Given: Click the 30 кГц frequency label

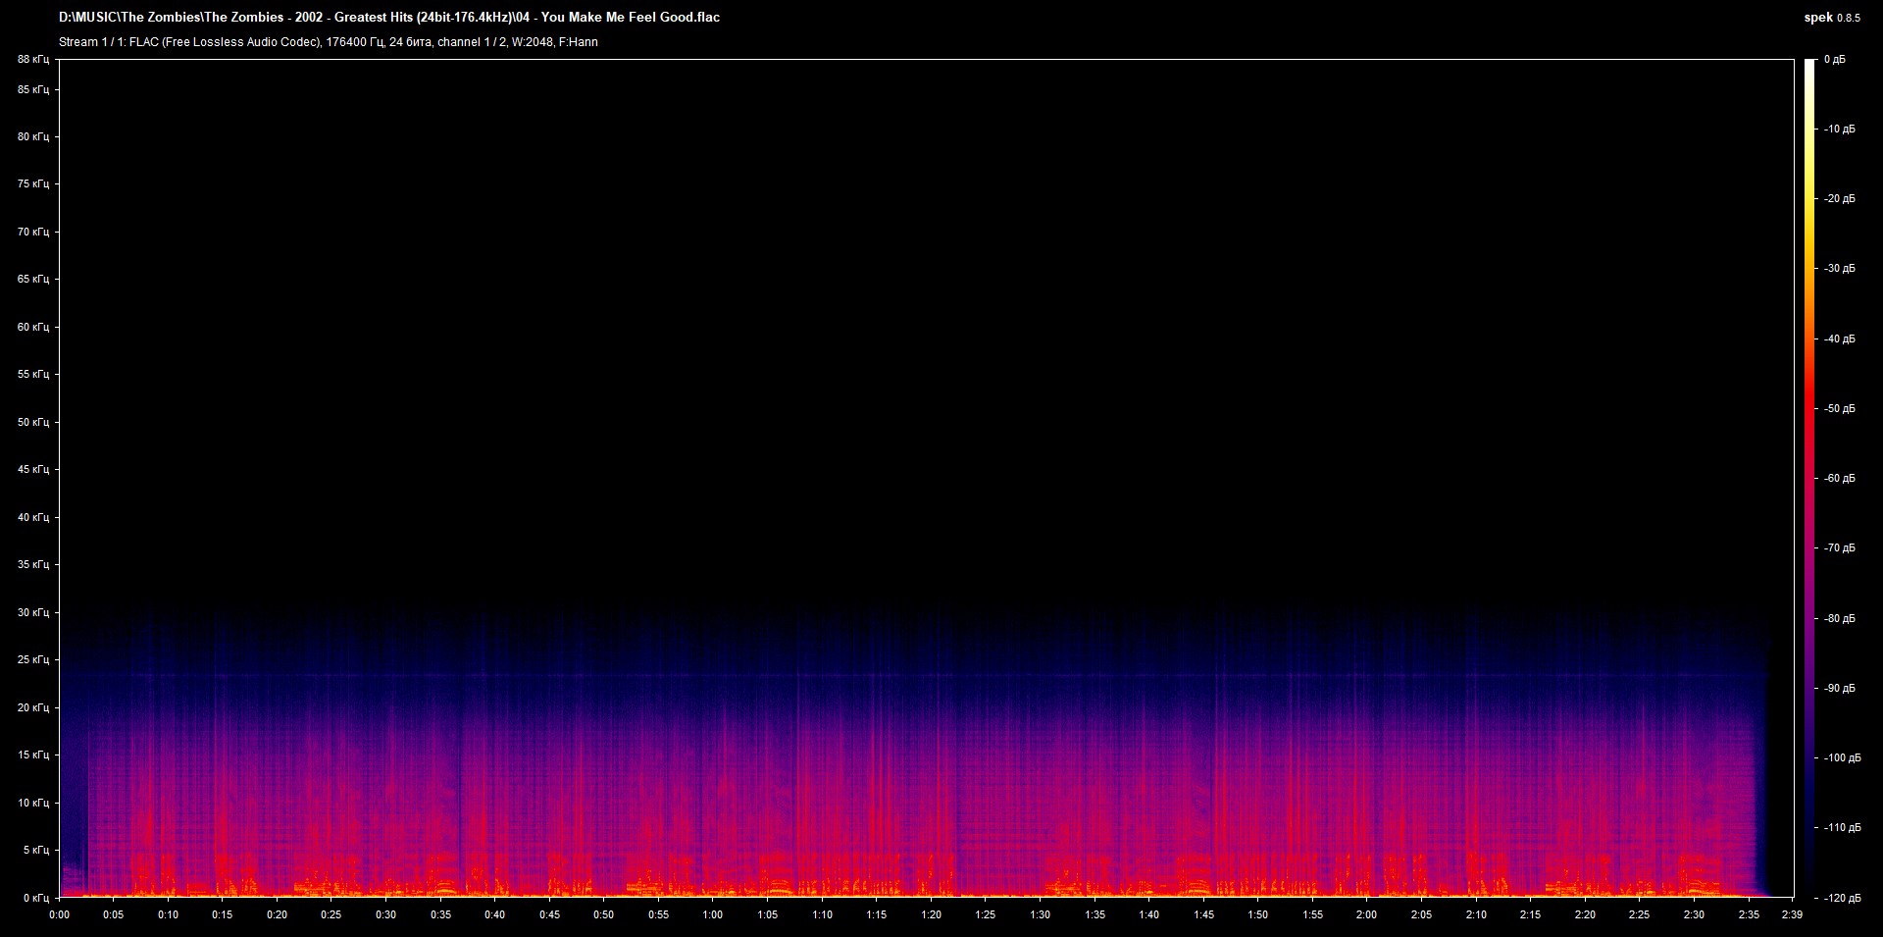Looking at the screenshot, I should click(x=33, y=612).
